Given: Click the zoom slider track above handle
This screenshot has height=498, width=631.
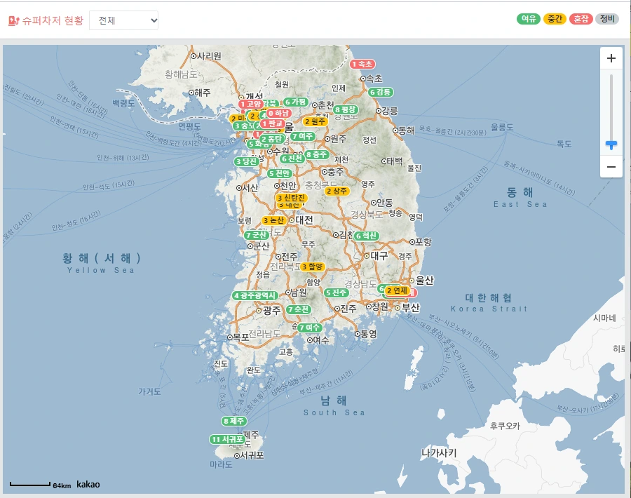Looking at the screenshot, I should click(611, 107).
